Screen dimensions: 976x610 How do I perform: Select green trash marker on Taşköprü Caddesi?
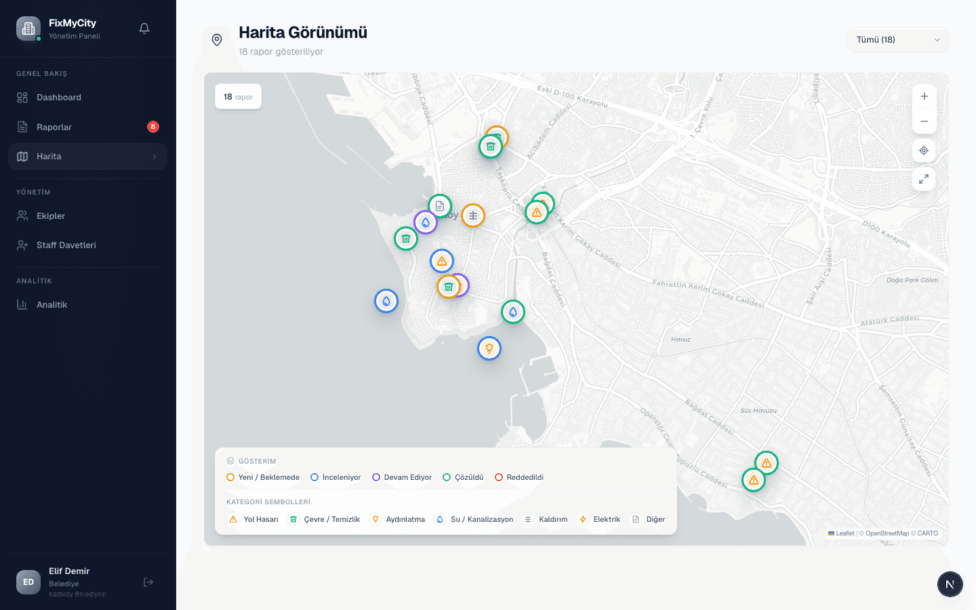click(x=491, y=146)
